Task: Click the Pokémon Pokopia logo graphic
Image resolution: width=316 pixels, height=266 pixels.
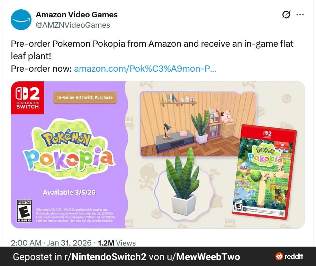Action: (x=69, y=149)
